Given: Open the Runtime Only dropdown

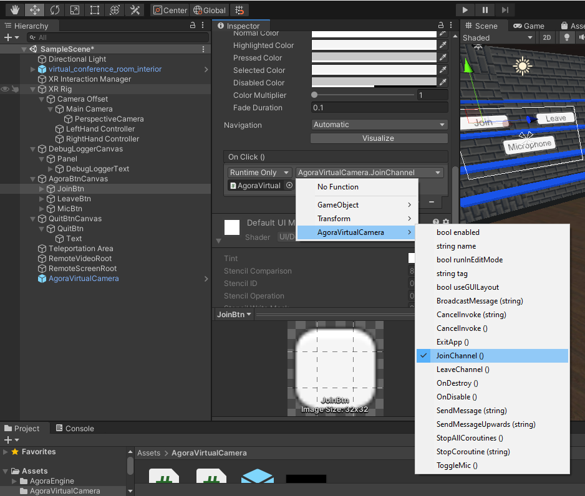Looking at the screenshot, I should (259, 173).
